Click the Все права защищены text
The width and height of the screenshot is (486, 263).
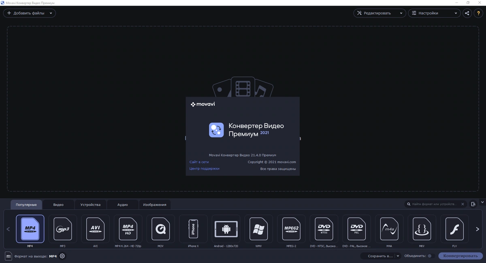(278, 168)
